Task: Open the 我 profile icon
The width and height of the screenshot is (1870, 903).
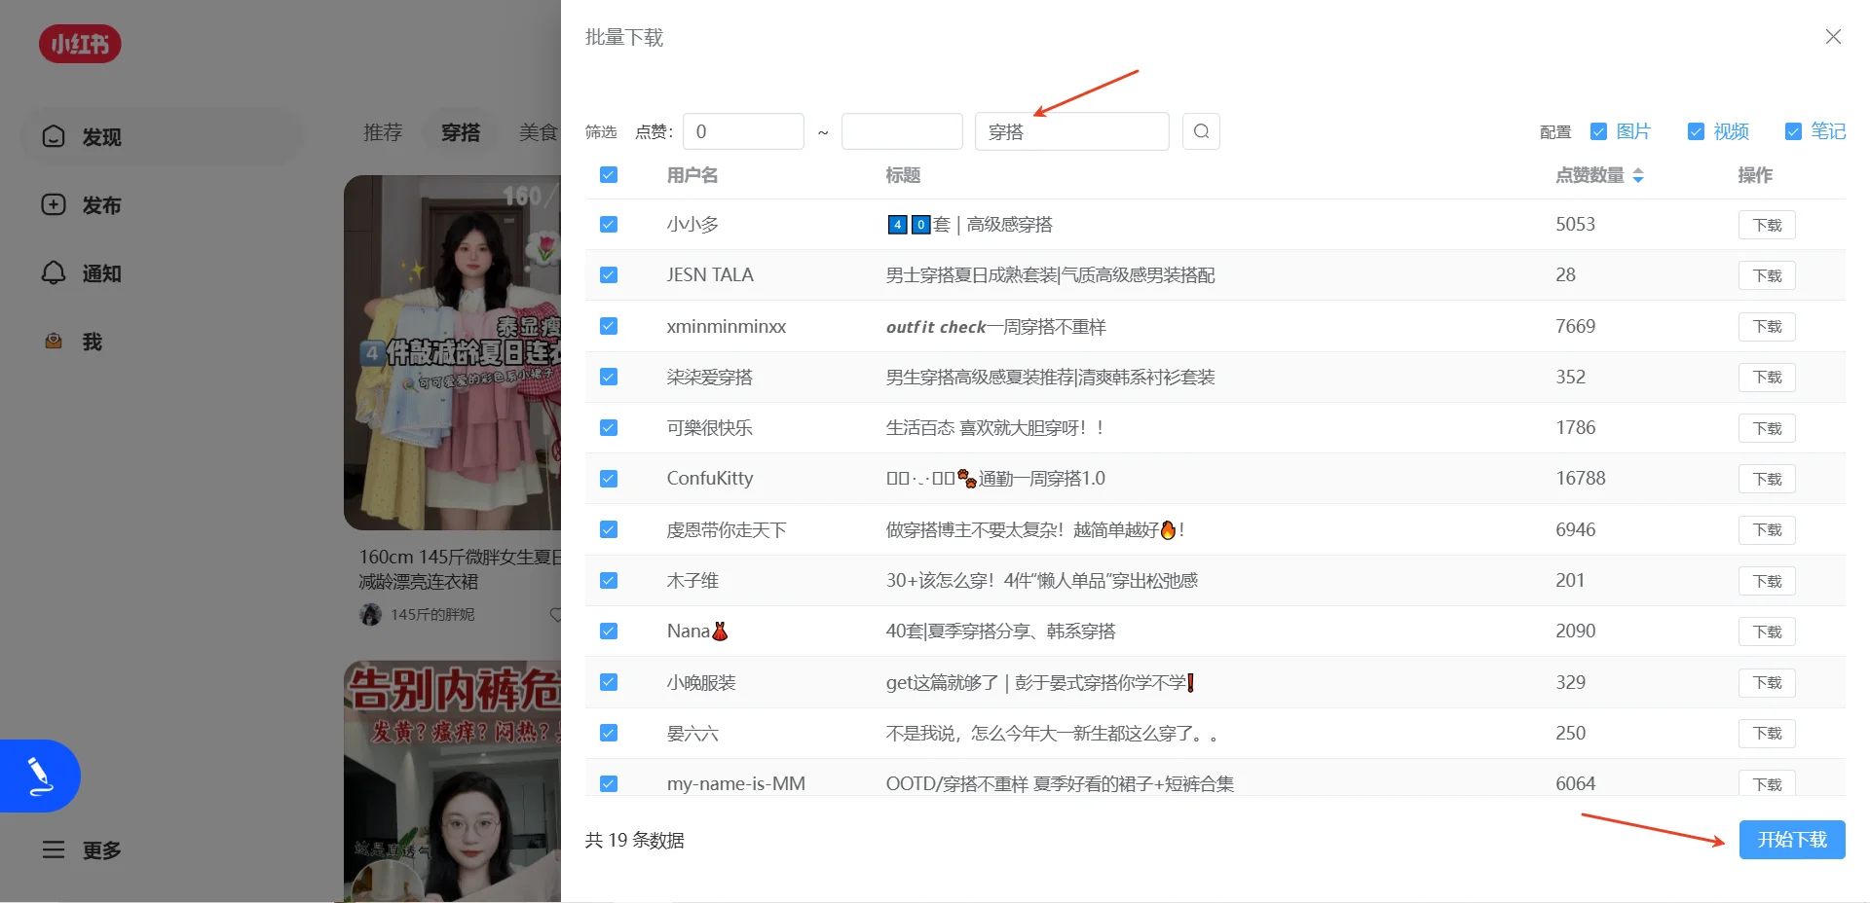Action: 54,342
